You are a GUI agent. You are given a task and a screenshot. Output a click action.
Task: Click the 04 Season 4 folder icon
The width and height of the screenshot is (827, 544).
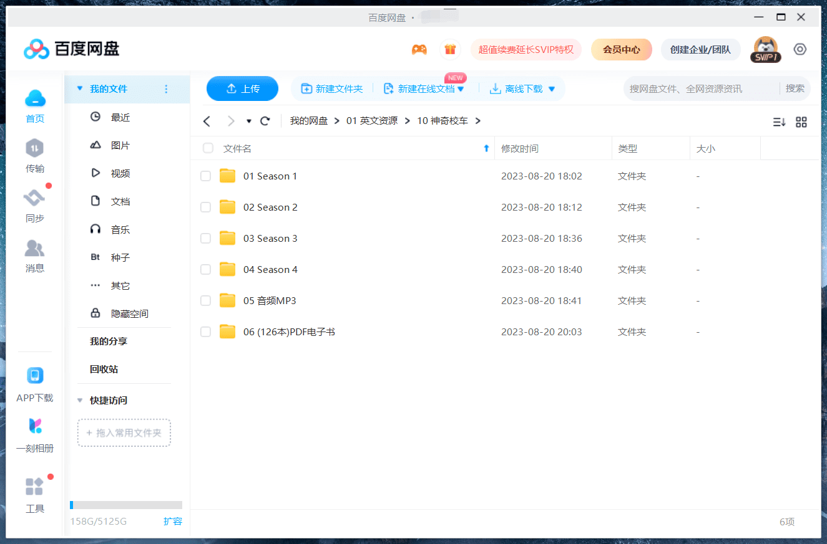click(x=227, y=269)
